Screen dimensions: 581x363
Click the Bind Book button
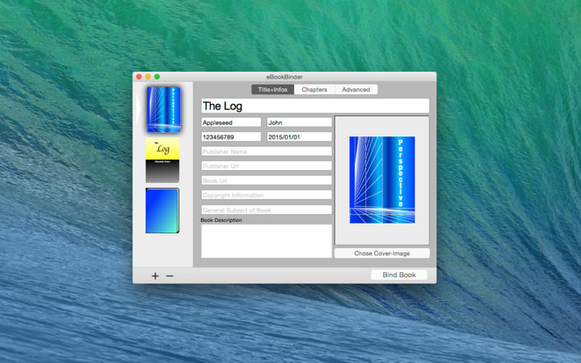(399, 275)
